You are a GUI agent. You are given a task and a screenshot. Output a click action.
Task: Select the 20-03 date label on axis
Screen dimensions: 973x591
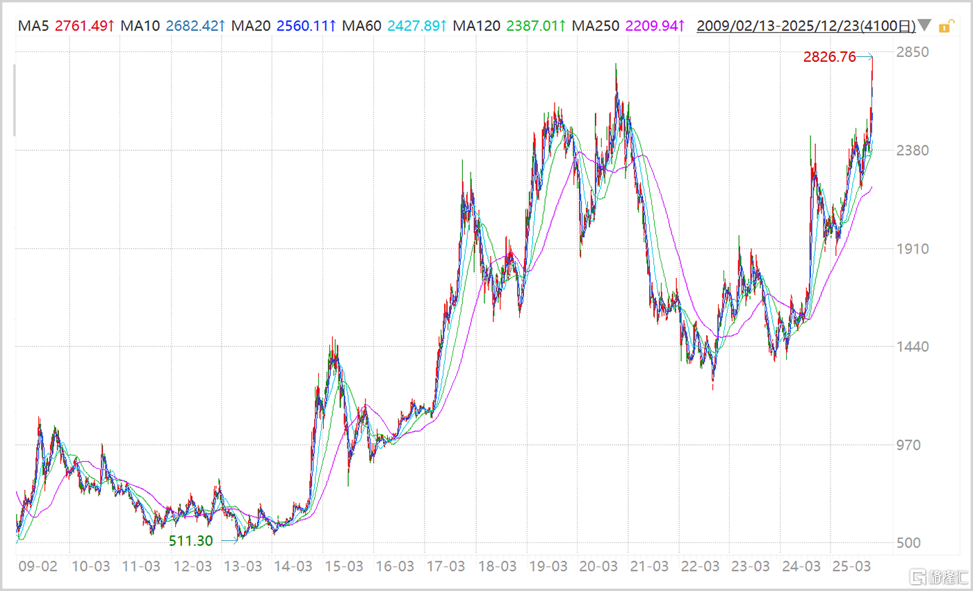click(x=598, y=565)
